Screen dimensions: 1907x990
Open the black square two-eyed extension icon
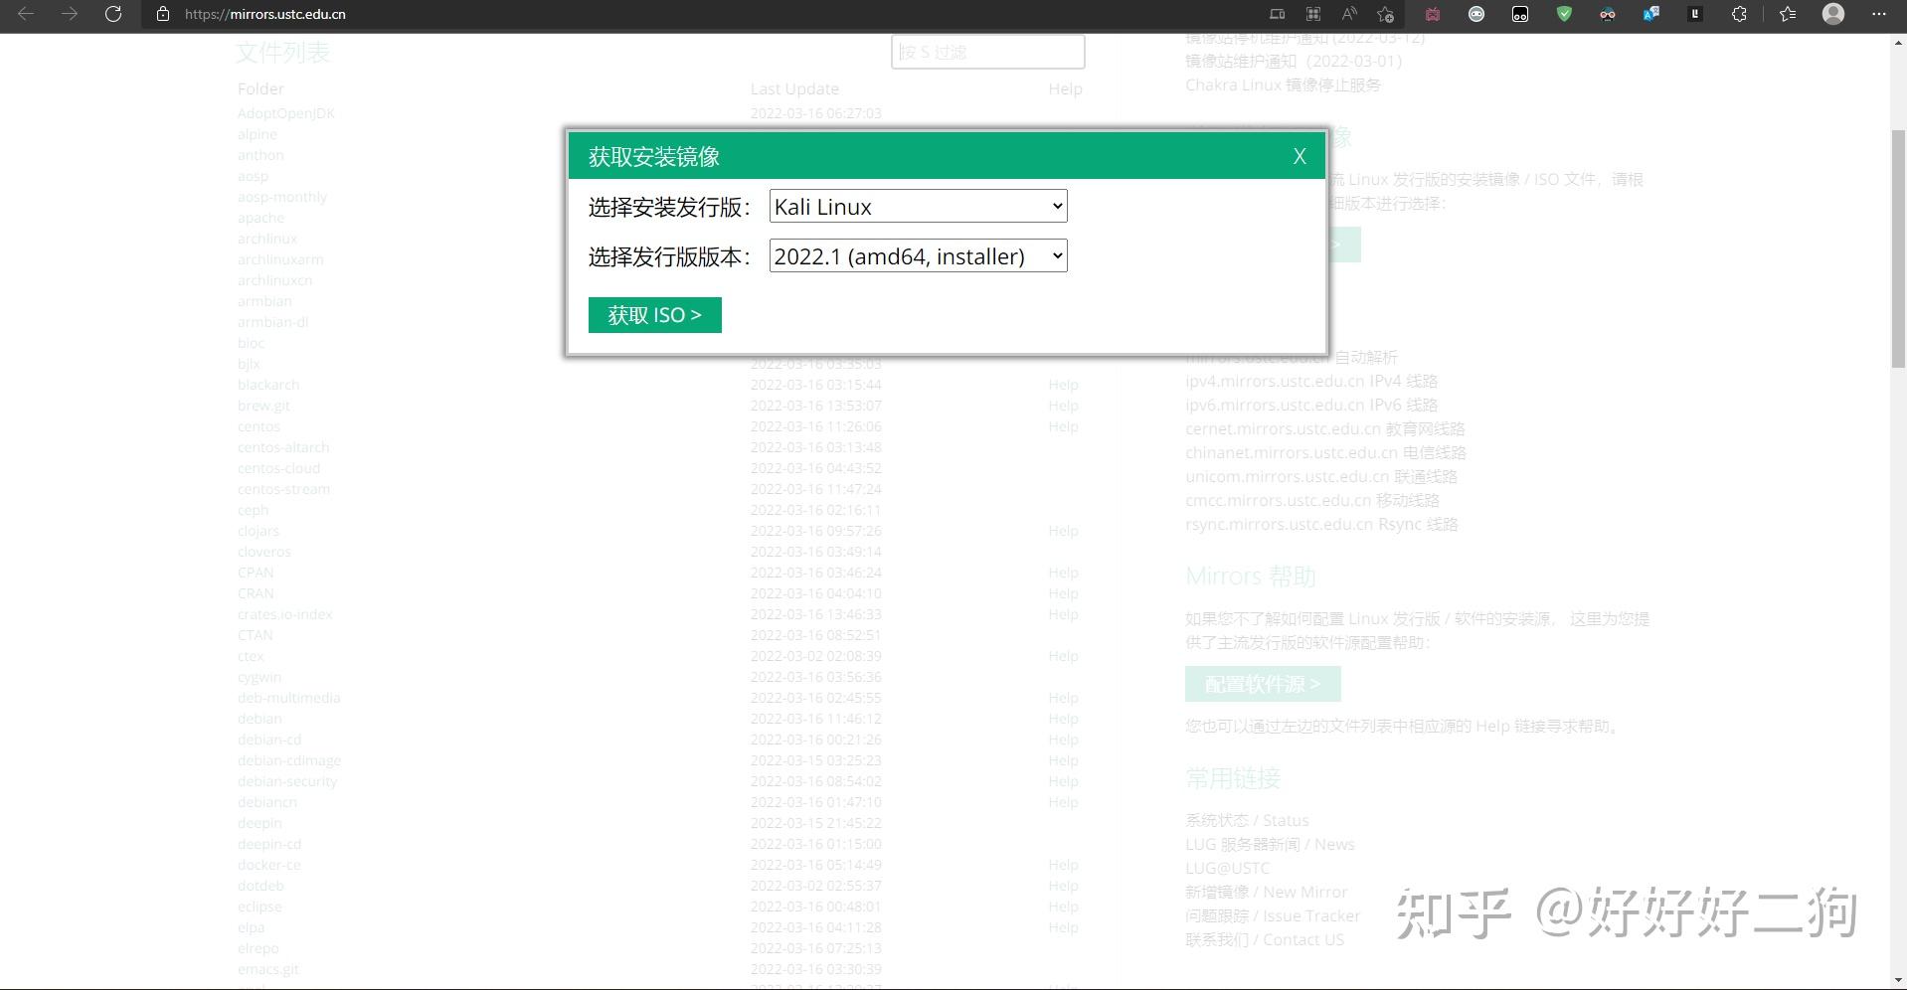(1520, 14)
